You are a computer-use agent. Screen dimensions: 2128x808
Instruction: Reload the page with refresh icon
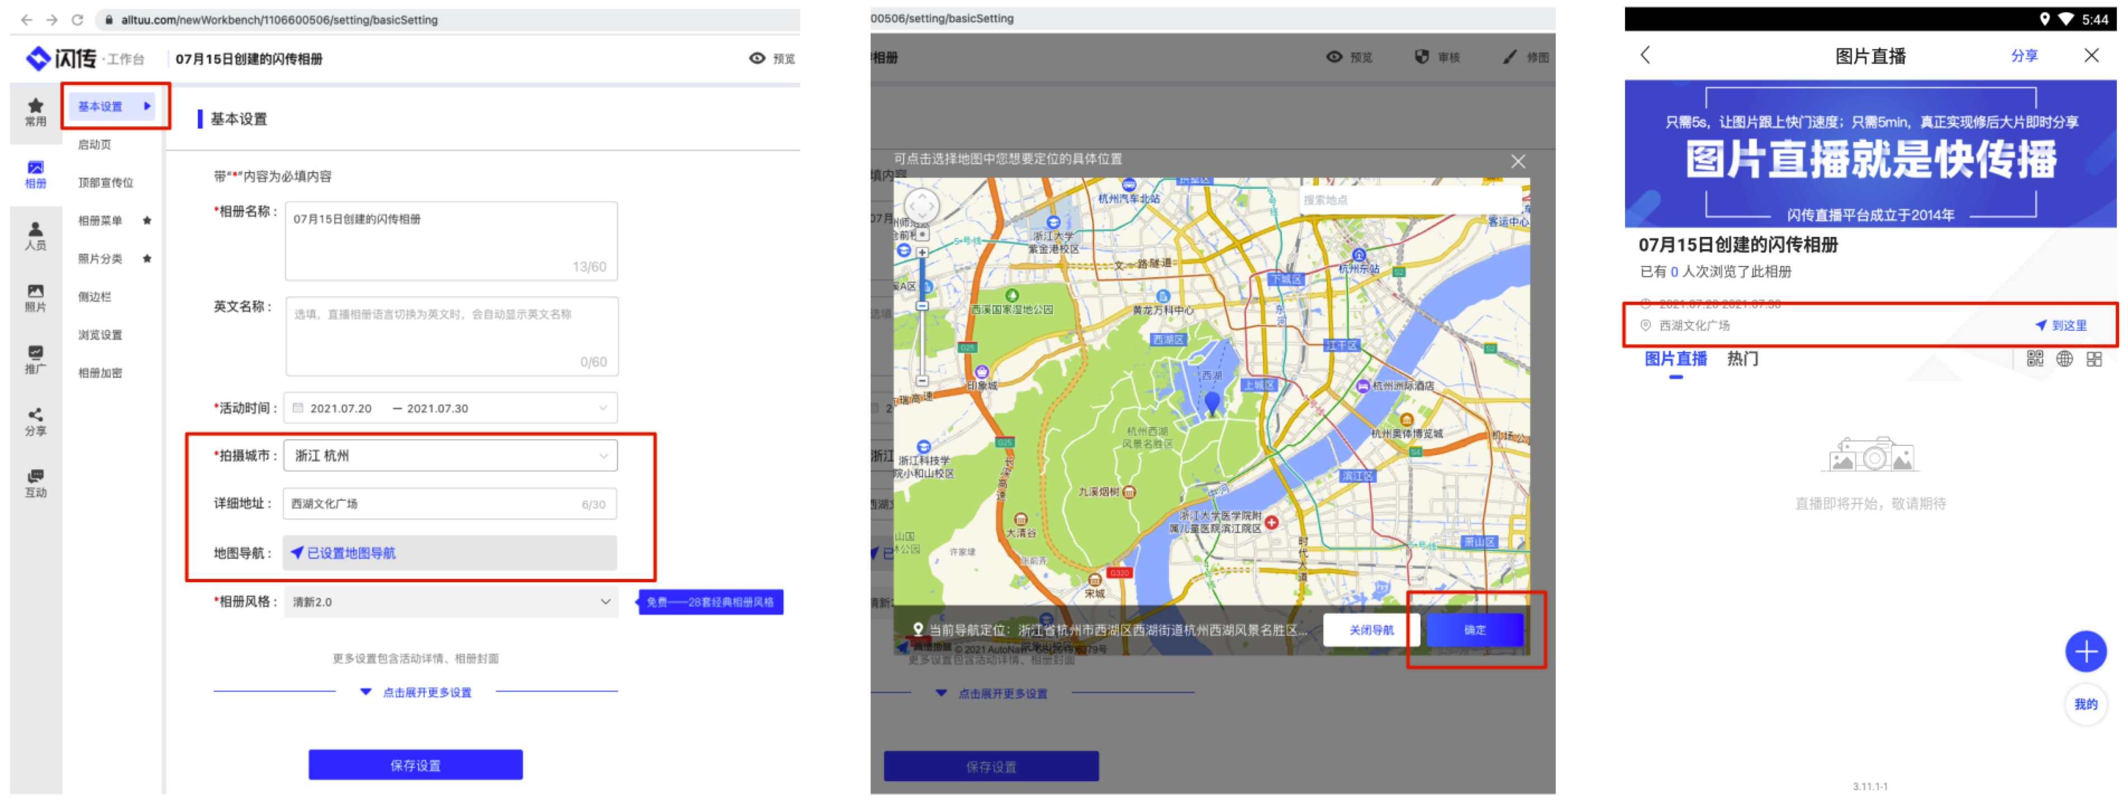click(77, 20)
